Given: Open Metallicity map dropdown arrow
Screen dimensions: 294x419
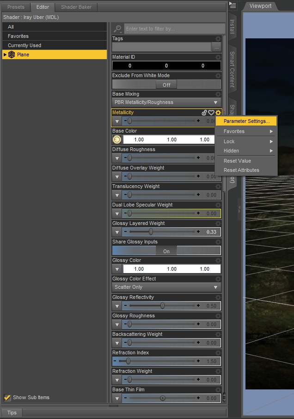Looking at the screenshot, I should coord(117,121).
